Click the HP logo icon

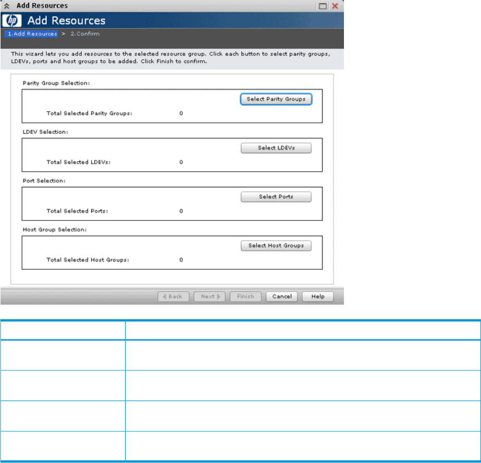(11, 20)
